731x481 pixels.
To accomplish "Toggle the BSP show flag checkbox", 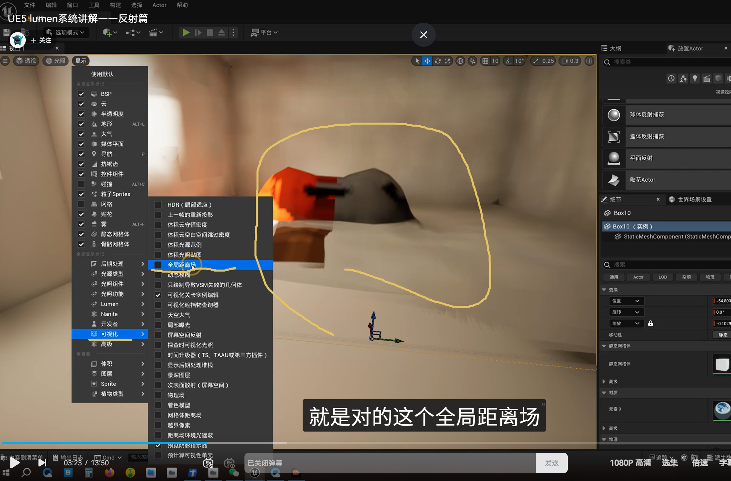I will point(81,94).
